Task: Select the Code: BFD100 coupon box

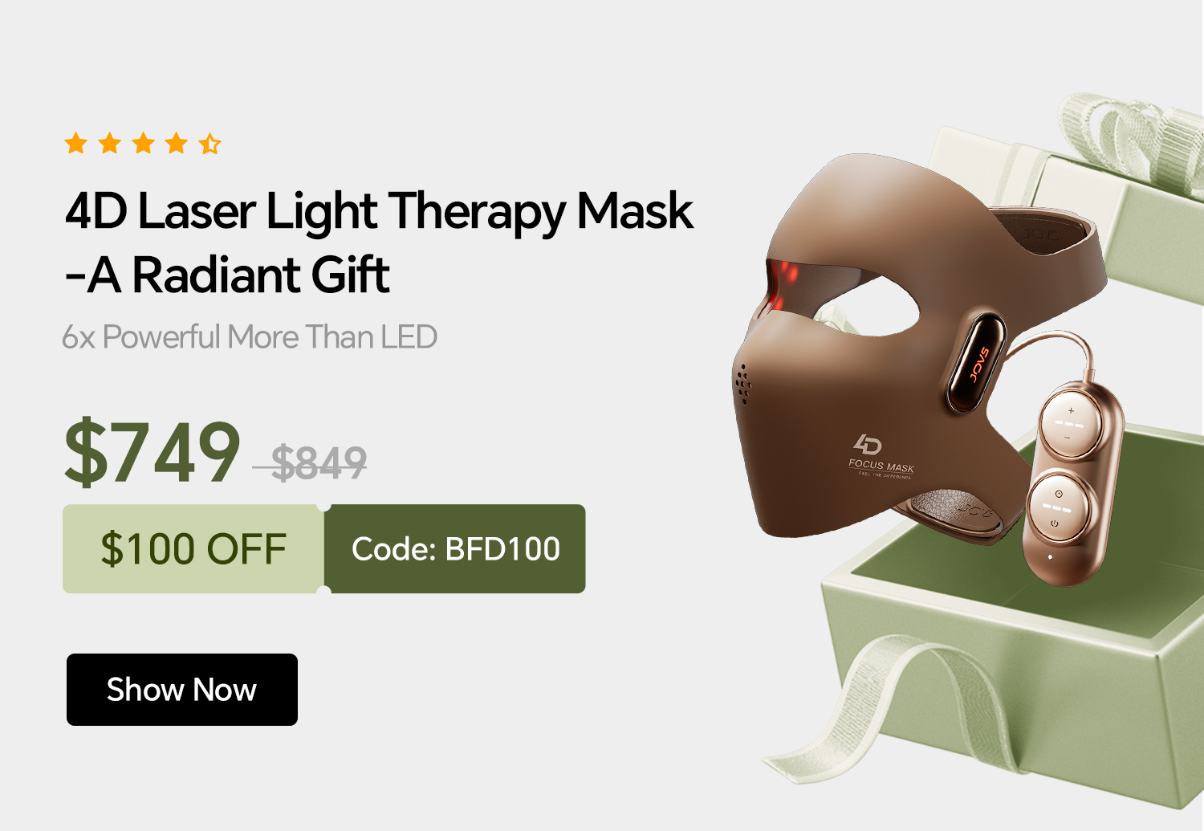Action: click(455, 549)
